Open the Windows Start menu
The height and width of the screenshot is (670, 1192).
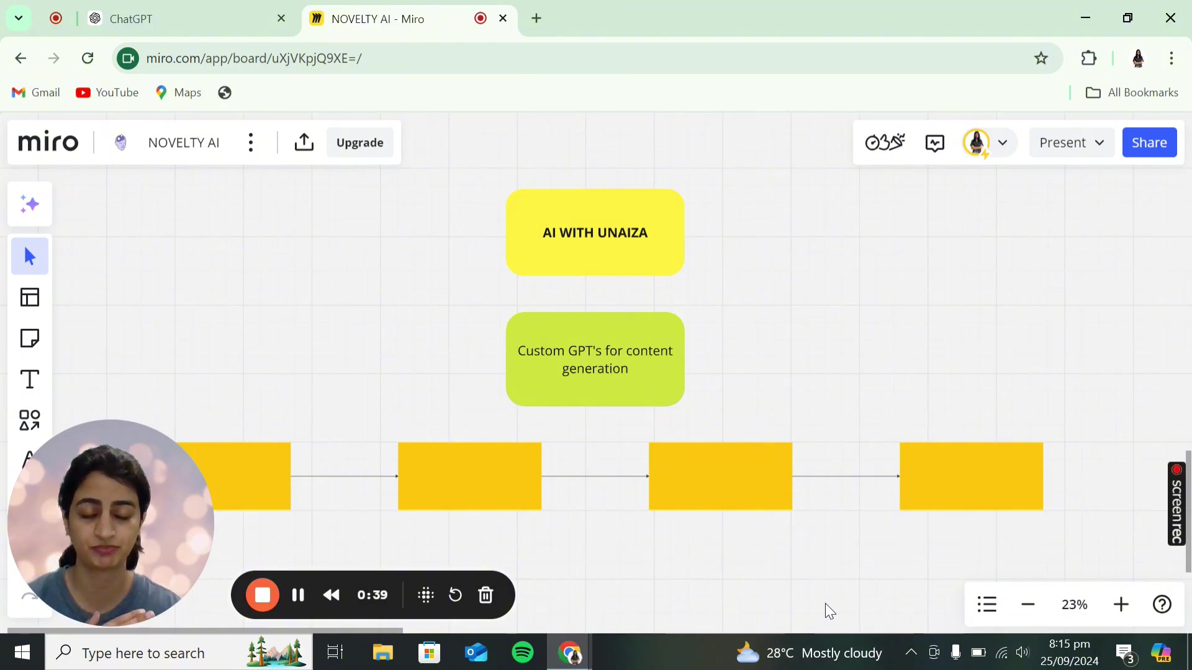click(x=22, y=653)
